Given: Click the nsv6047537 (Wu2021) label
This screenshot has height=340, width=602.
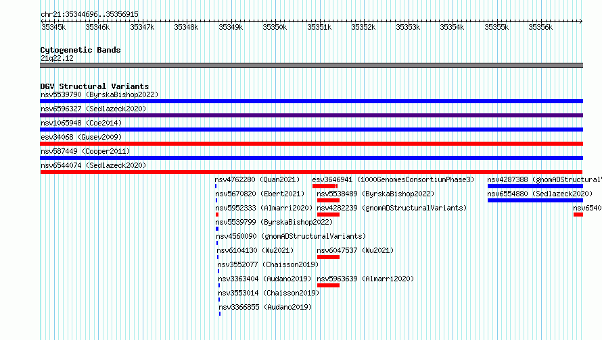Looking at the screenshot, I should click(355, 250).
